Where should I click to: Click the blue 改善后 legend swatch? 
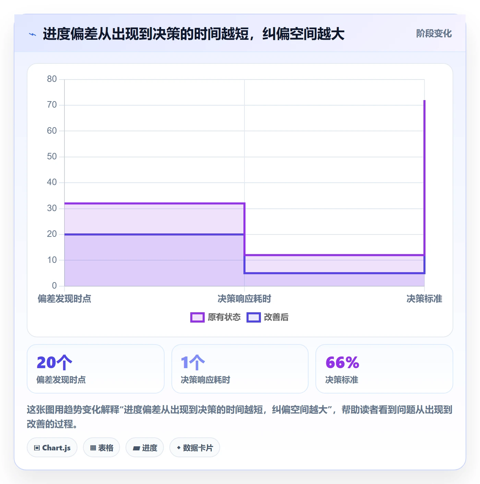coord(254,317)
